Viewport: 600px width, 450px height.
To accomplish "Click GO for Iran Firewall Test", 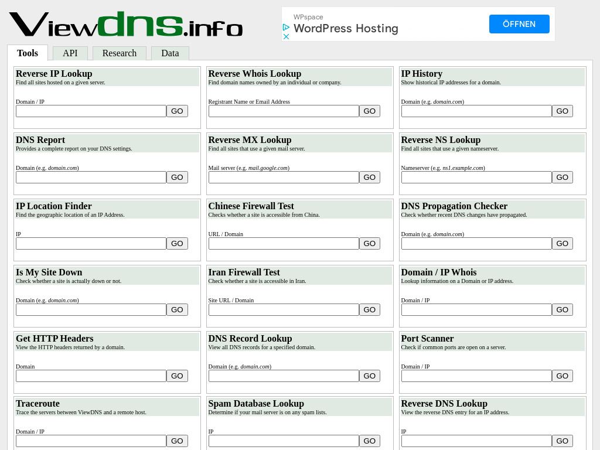I will 369,309.
